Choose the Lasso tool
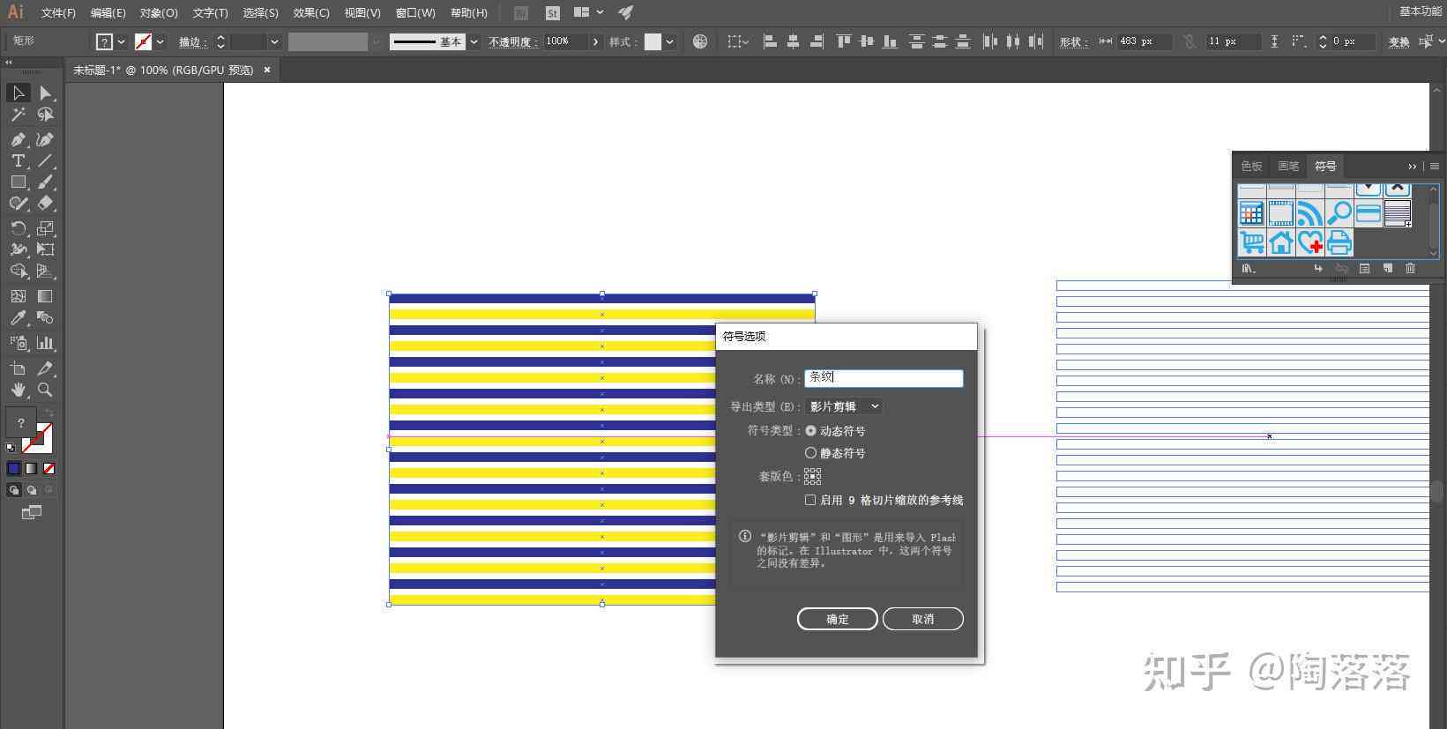The image size is (1447, 729). coord(46,115)
